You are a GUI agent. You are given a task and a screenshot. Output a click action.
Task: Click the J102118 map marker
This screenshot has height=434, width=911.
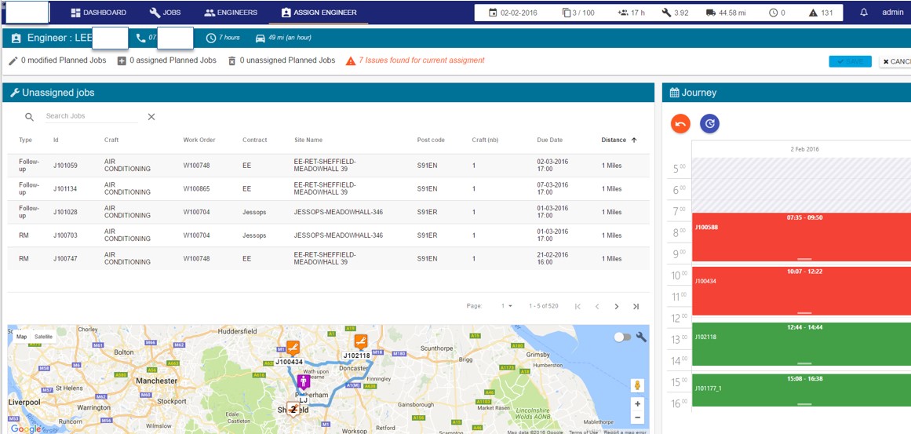(x=361, y=341)
